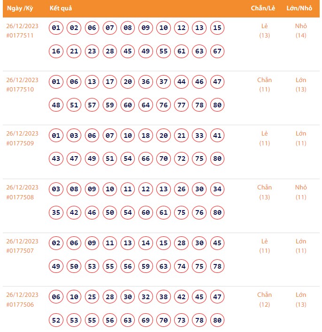322x332 pixels.
Task: Select ball 15 in draw #0177511
Action: tap(217, 28)
